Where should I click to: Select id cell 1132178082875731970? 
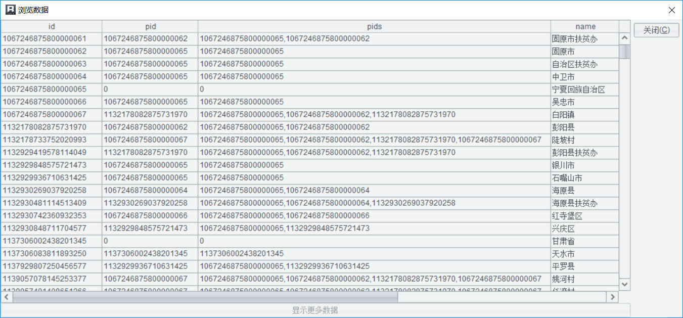pos(52,127)
